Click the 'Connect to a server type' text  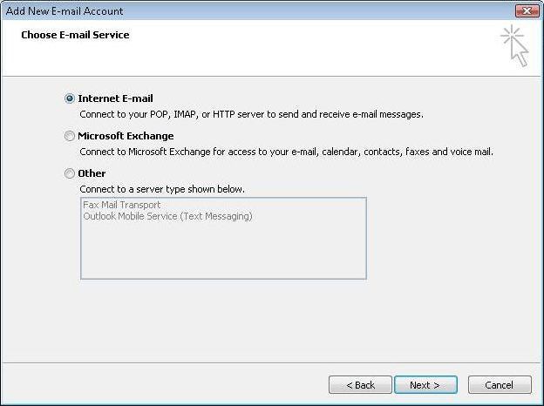pyautogui.click(x=162, y=188)
